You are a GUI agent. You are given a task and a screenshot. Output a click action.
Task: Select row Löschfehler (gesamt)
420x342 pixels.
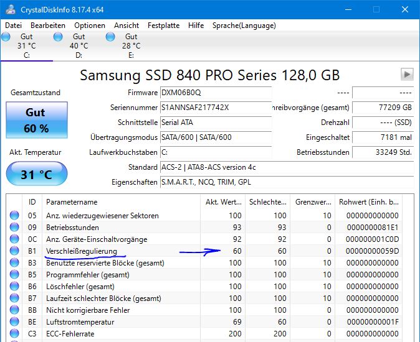click(x=204, y=286)
